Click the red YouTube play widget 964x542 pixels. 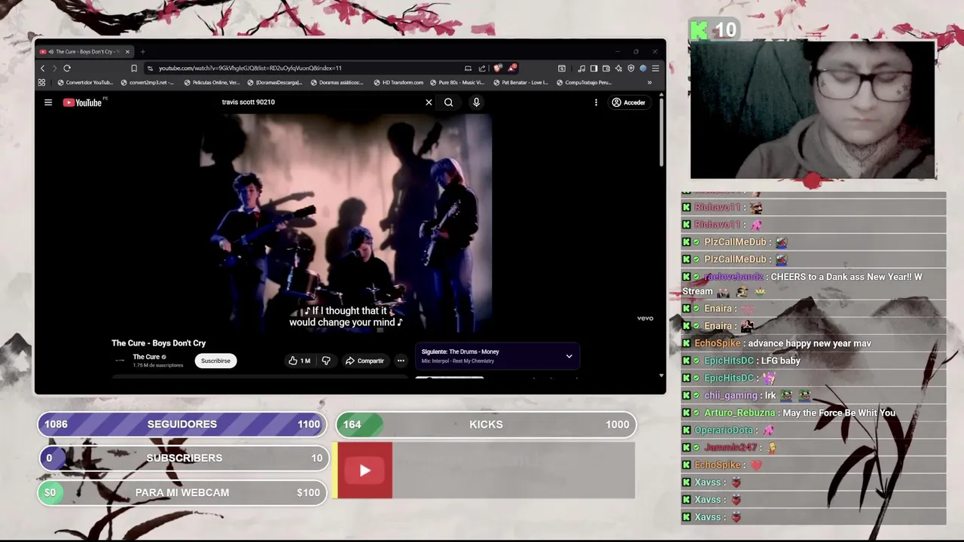click(x=365, y=470)
